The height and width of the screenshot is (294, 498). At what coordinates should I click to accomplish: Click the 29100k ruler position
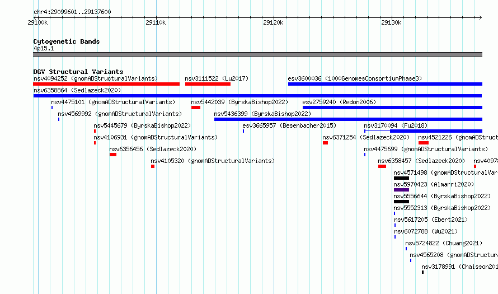click(x=38, y=22)
